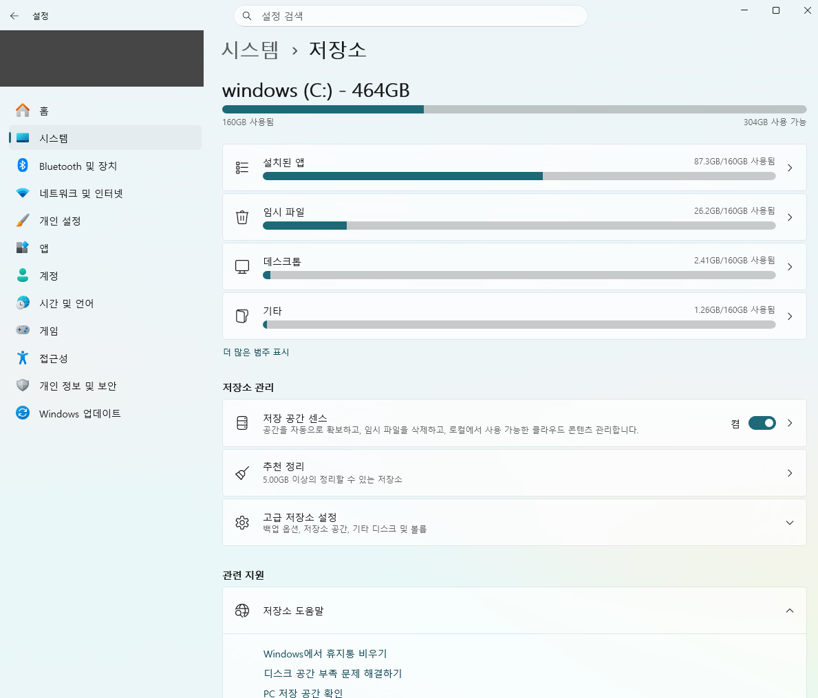
Task: Click the windows (C:) usage progress bar
Action: 515,109
